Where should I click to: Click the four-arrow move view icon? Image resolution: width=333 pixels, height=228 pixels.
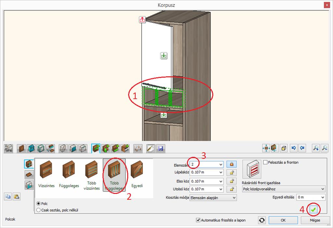[266, 148]
